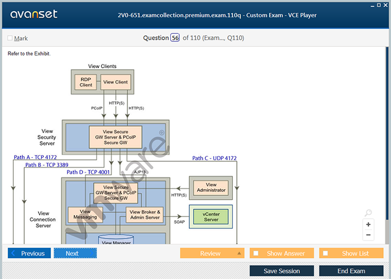Click the 'SOAP' label in exhibit
Image resolution: width=391 pixels, height=279 pixels.
tap(179, 222)
